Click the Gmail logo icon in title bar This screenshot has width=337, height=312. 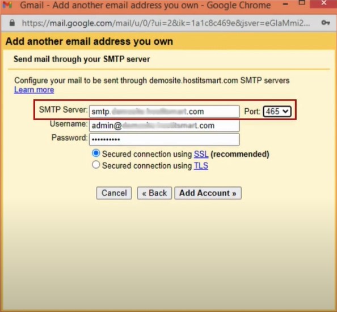7,5
